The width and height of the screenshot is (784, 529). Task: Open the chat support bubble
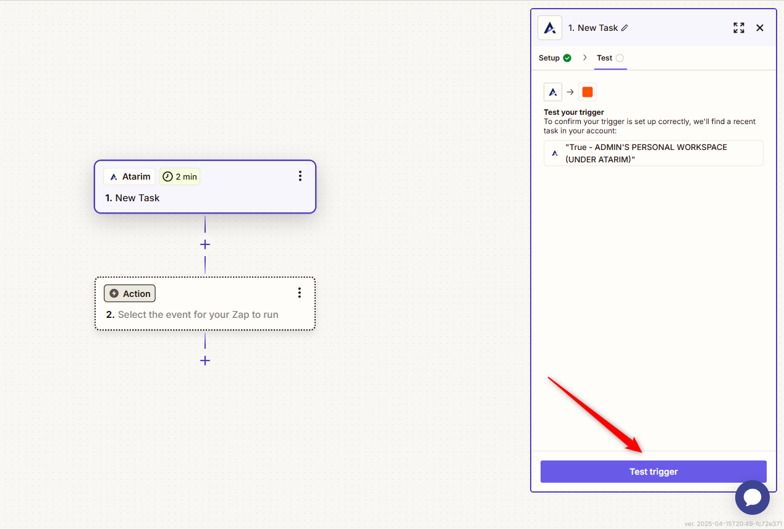pyautogui.click(x=752, y=497)
